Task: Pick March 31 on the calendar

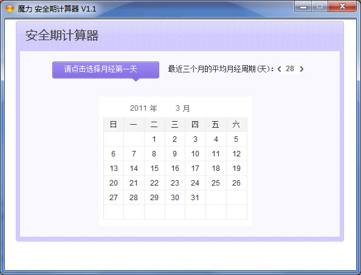Action: (196, 197)
